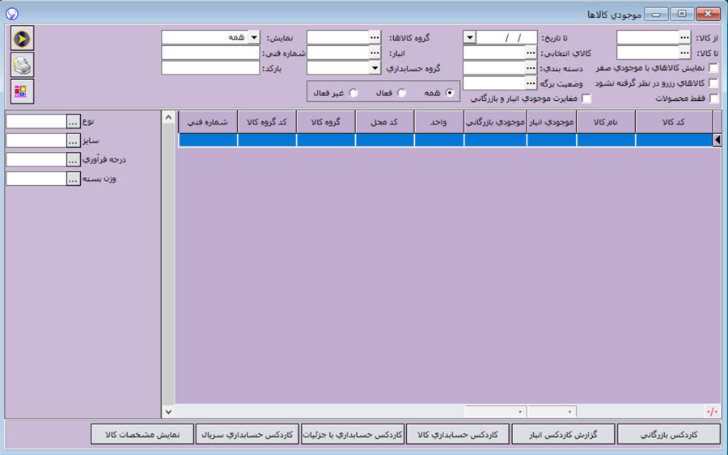The width and height of the screenshot is (728, 455).
Task: Click the ellipsis button beside انبار field
Action: [375, 53]
